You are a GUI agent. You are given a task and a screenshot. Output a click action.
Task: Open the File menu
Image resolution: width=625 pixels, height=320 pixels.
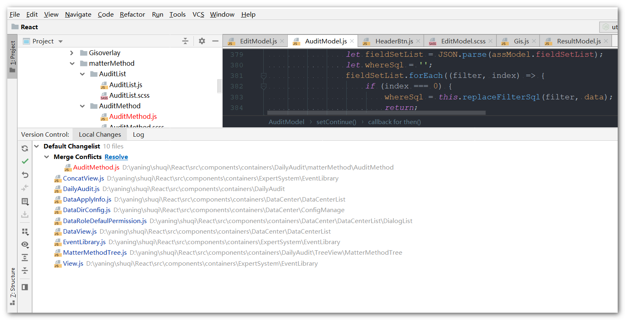[x=15, y=14]
